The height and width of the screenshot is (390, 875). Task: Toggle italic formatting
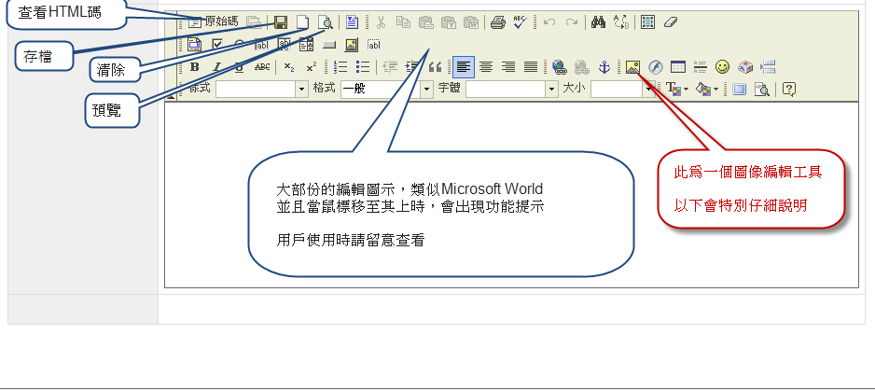(216, 66)
